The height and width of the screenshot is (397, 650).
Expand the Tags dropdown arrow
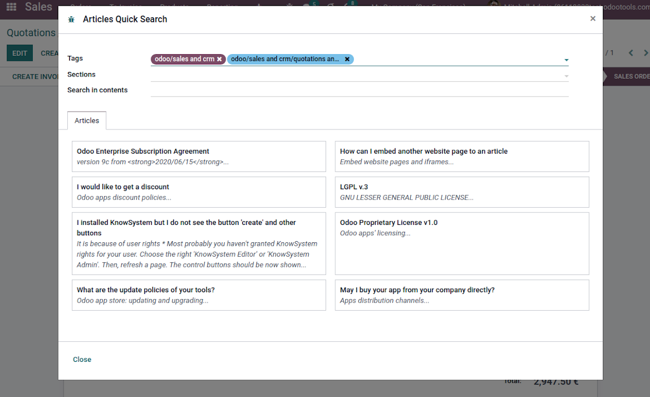coord(566,60)
